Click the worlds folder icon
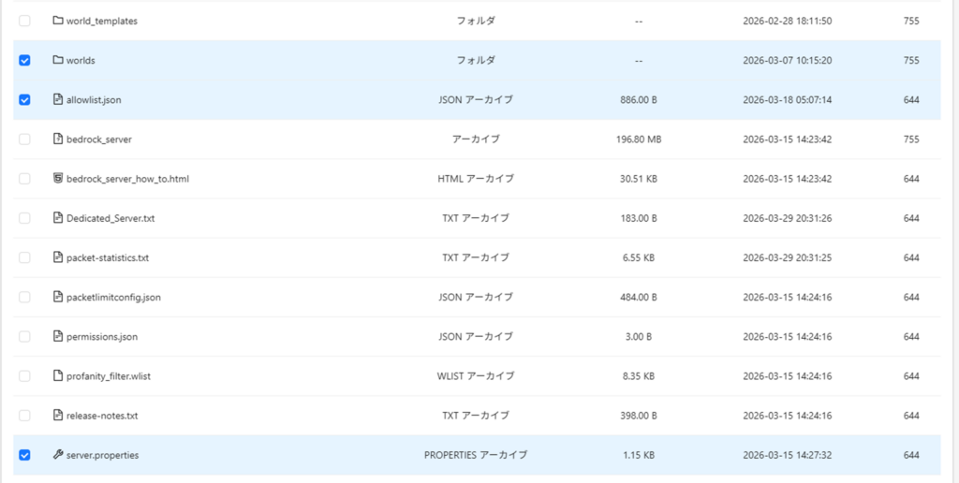This screenshot has width=959, height=483. click(58, 60)
